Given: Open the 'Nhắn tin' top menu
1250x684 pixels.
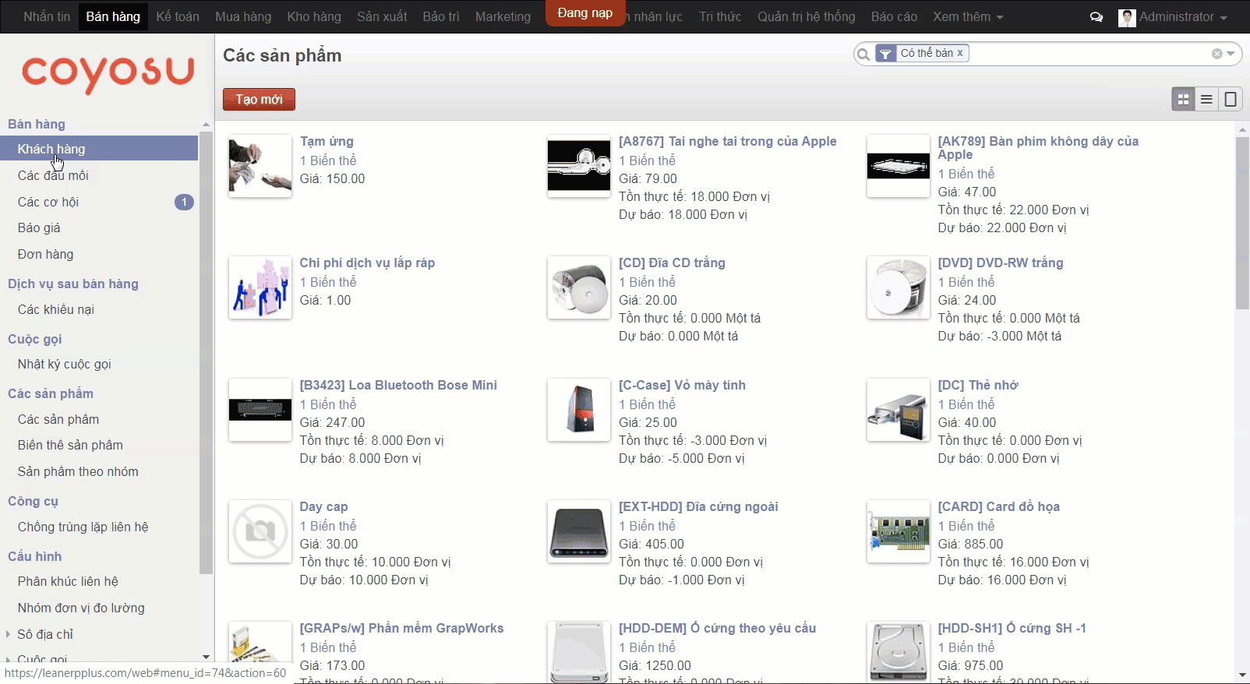Looking at the screenshot, I should pos(47,16).
